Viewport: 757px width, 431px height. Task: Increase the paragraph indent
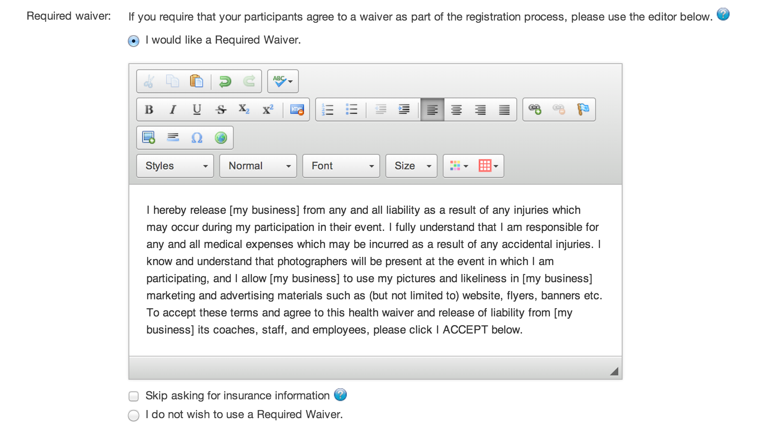[x=404, y=109]
